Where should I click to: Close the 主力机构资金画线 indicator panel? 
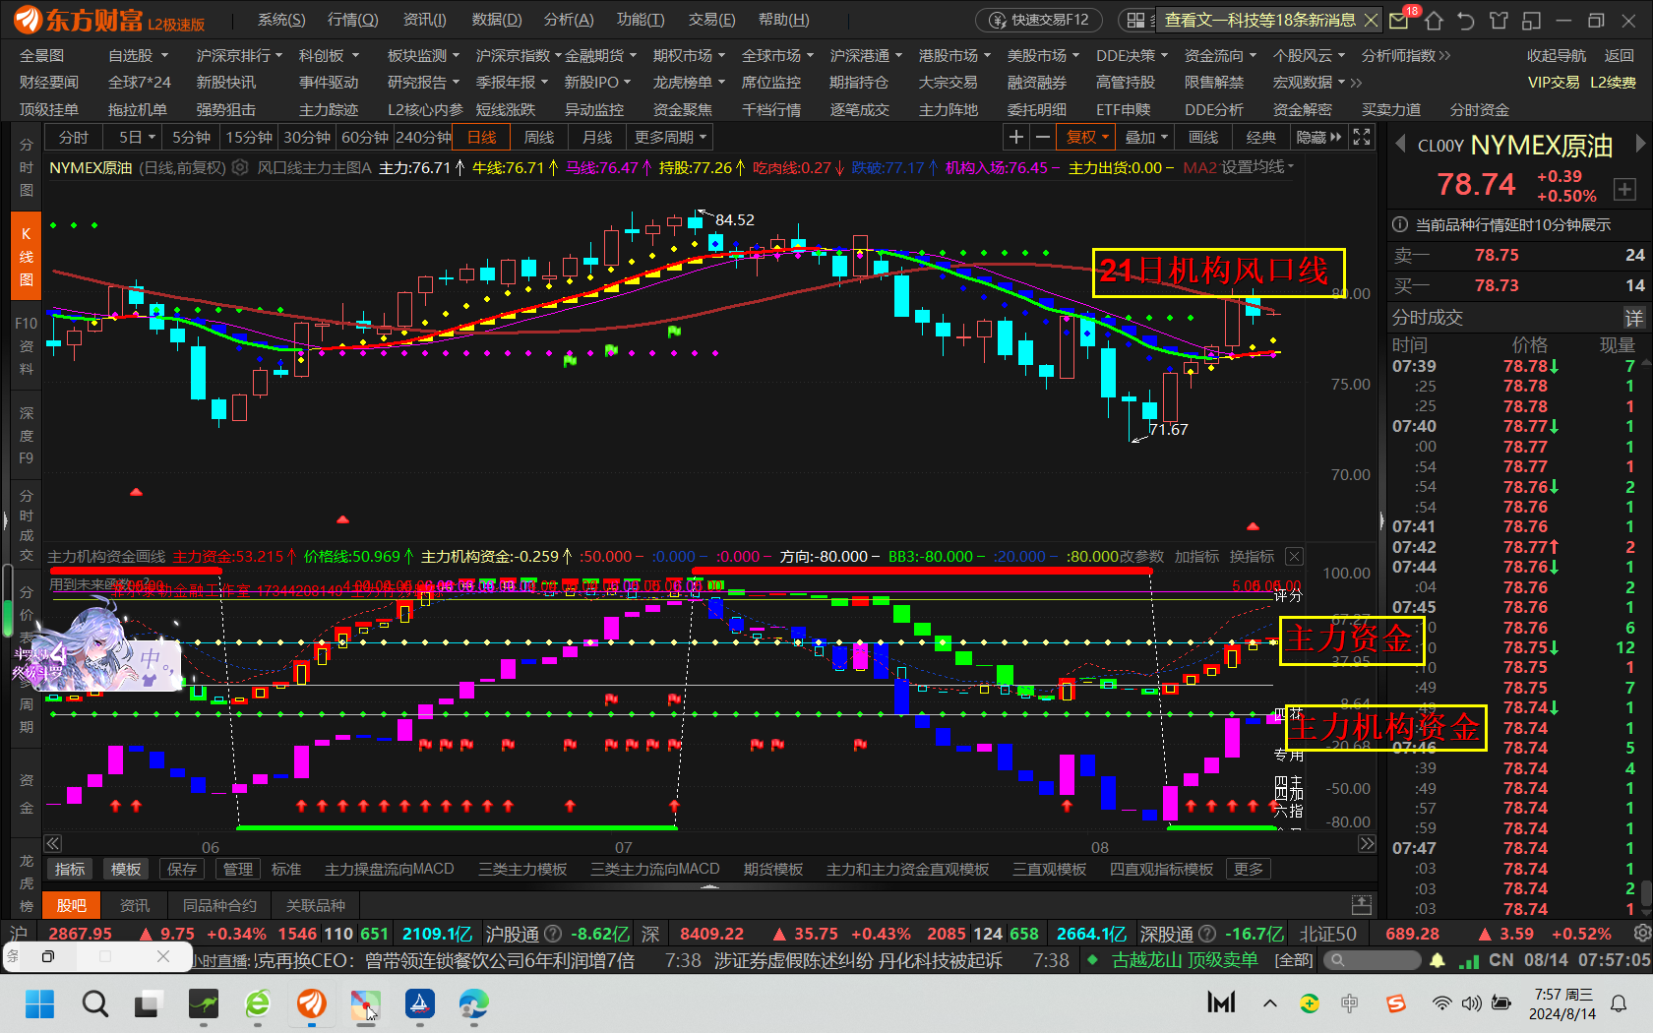tap(1294, 557)
